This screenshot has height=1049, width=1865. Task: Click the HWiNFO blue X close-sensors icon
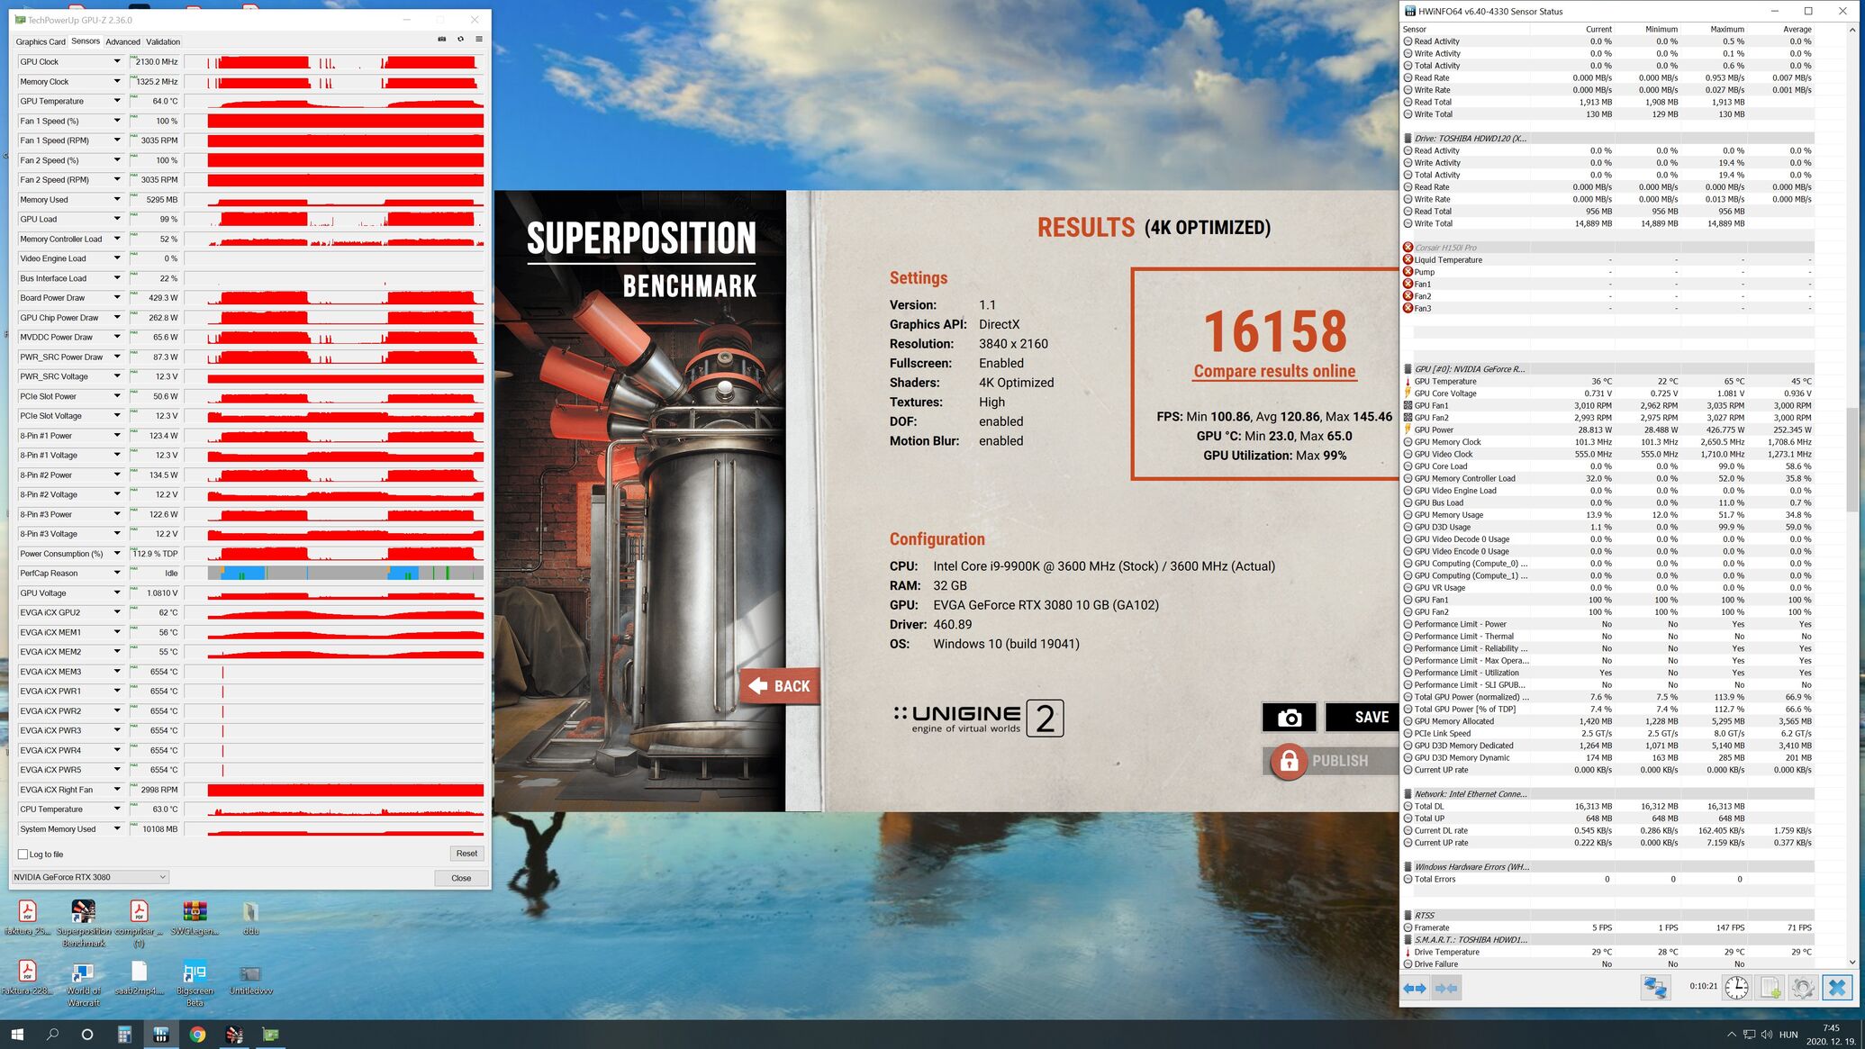(1836, 987)
